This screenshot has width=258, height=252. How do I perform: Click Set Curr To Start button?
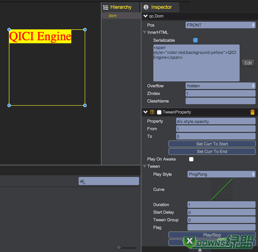coord(212,144)
